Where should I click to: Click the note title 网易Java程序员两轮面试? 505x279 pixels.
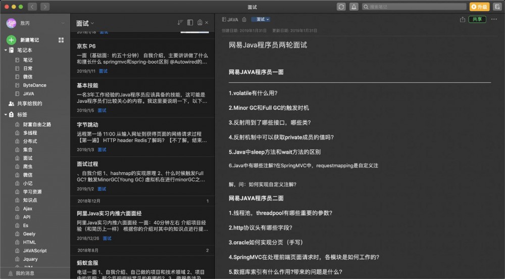coord(268,45)
